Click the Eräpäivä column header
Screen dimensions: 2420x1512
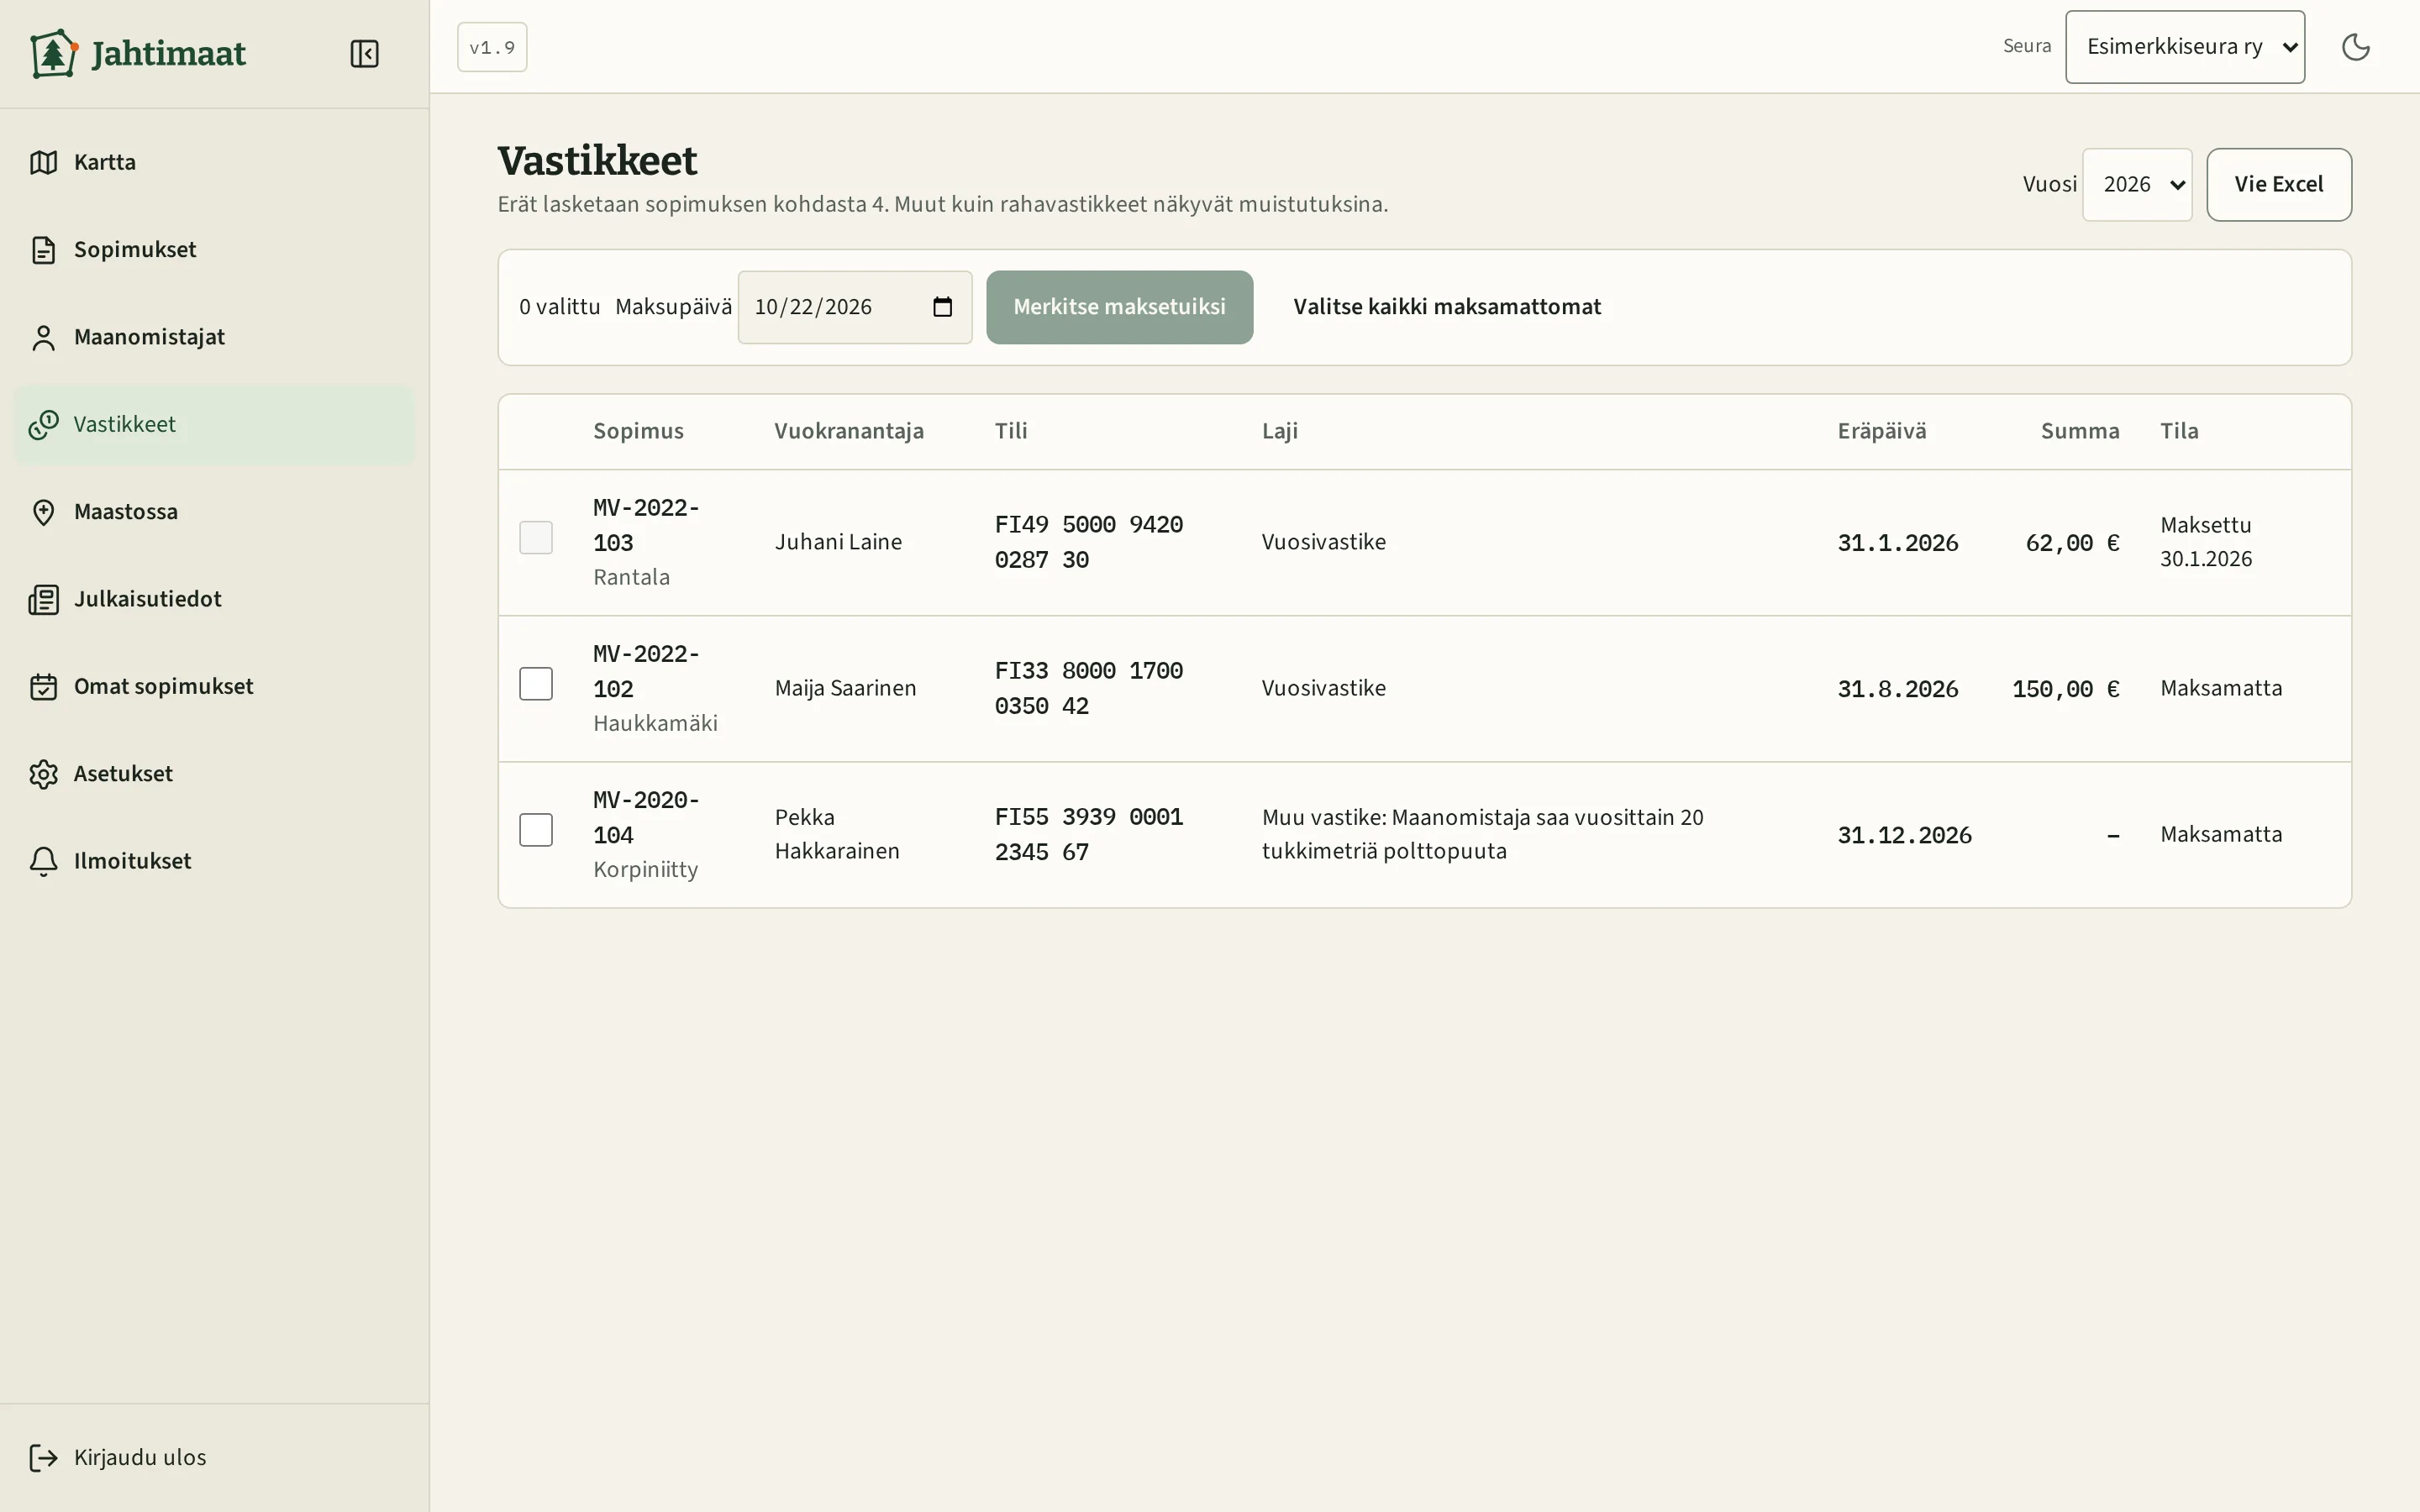click(x=1881, y=431)
